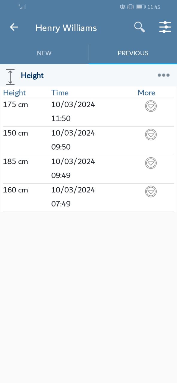Tap the Height section title

point(32,76)
